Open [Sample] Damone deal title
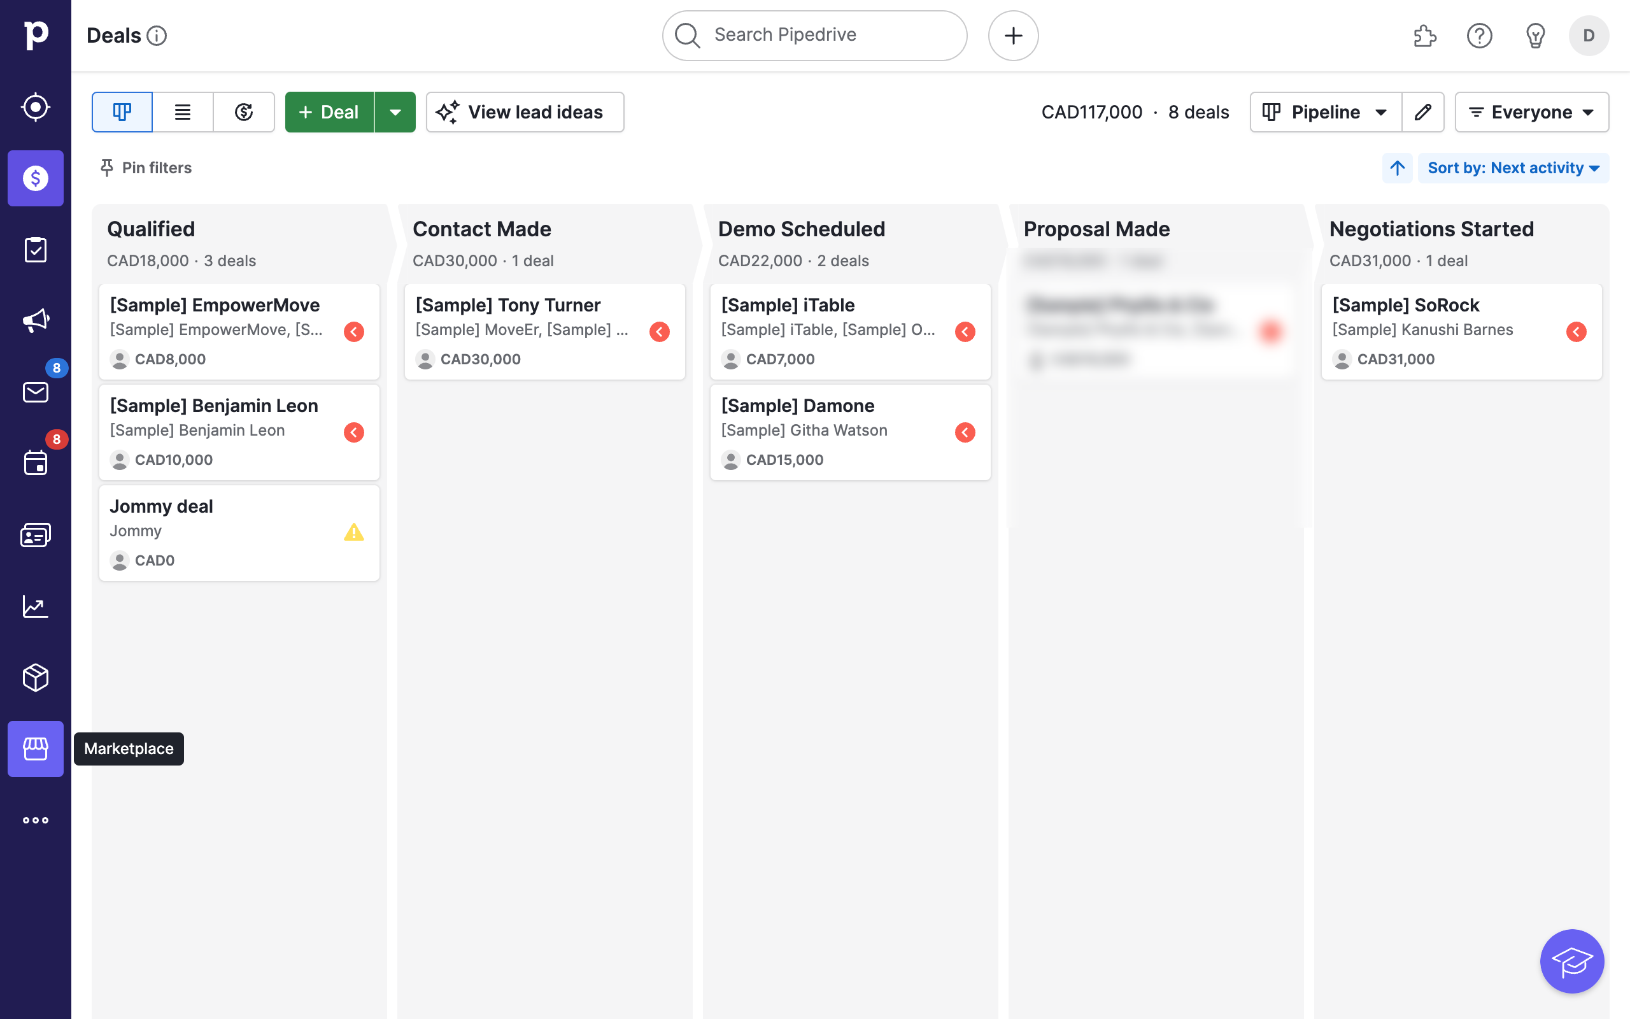 tap(797, 406)
